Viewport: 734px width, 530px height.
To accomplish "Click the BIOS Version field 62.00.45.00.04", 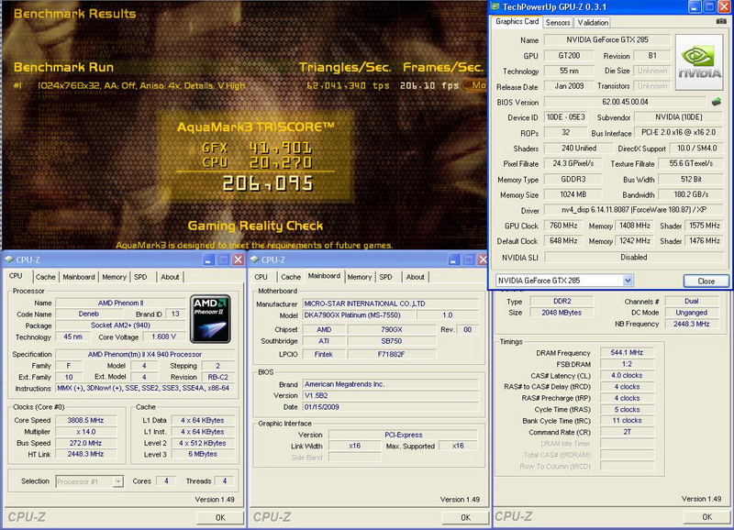I will (x=625, y=102).
